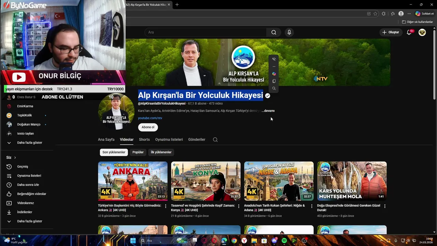Open YouTube notifications bell

pos(409,32)
